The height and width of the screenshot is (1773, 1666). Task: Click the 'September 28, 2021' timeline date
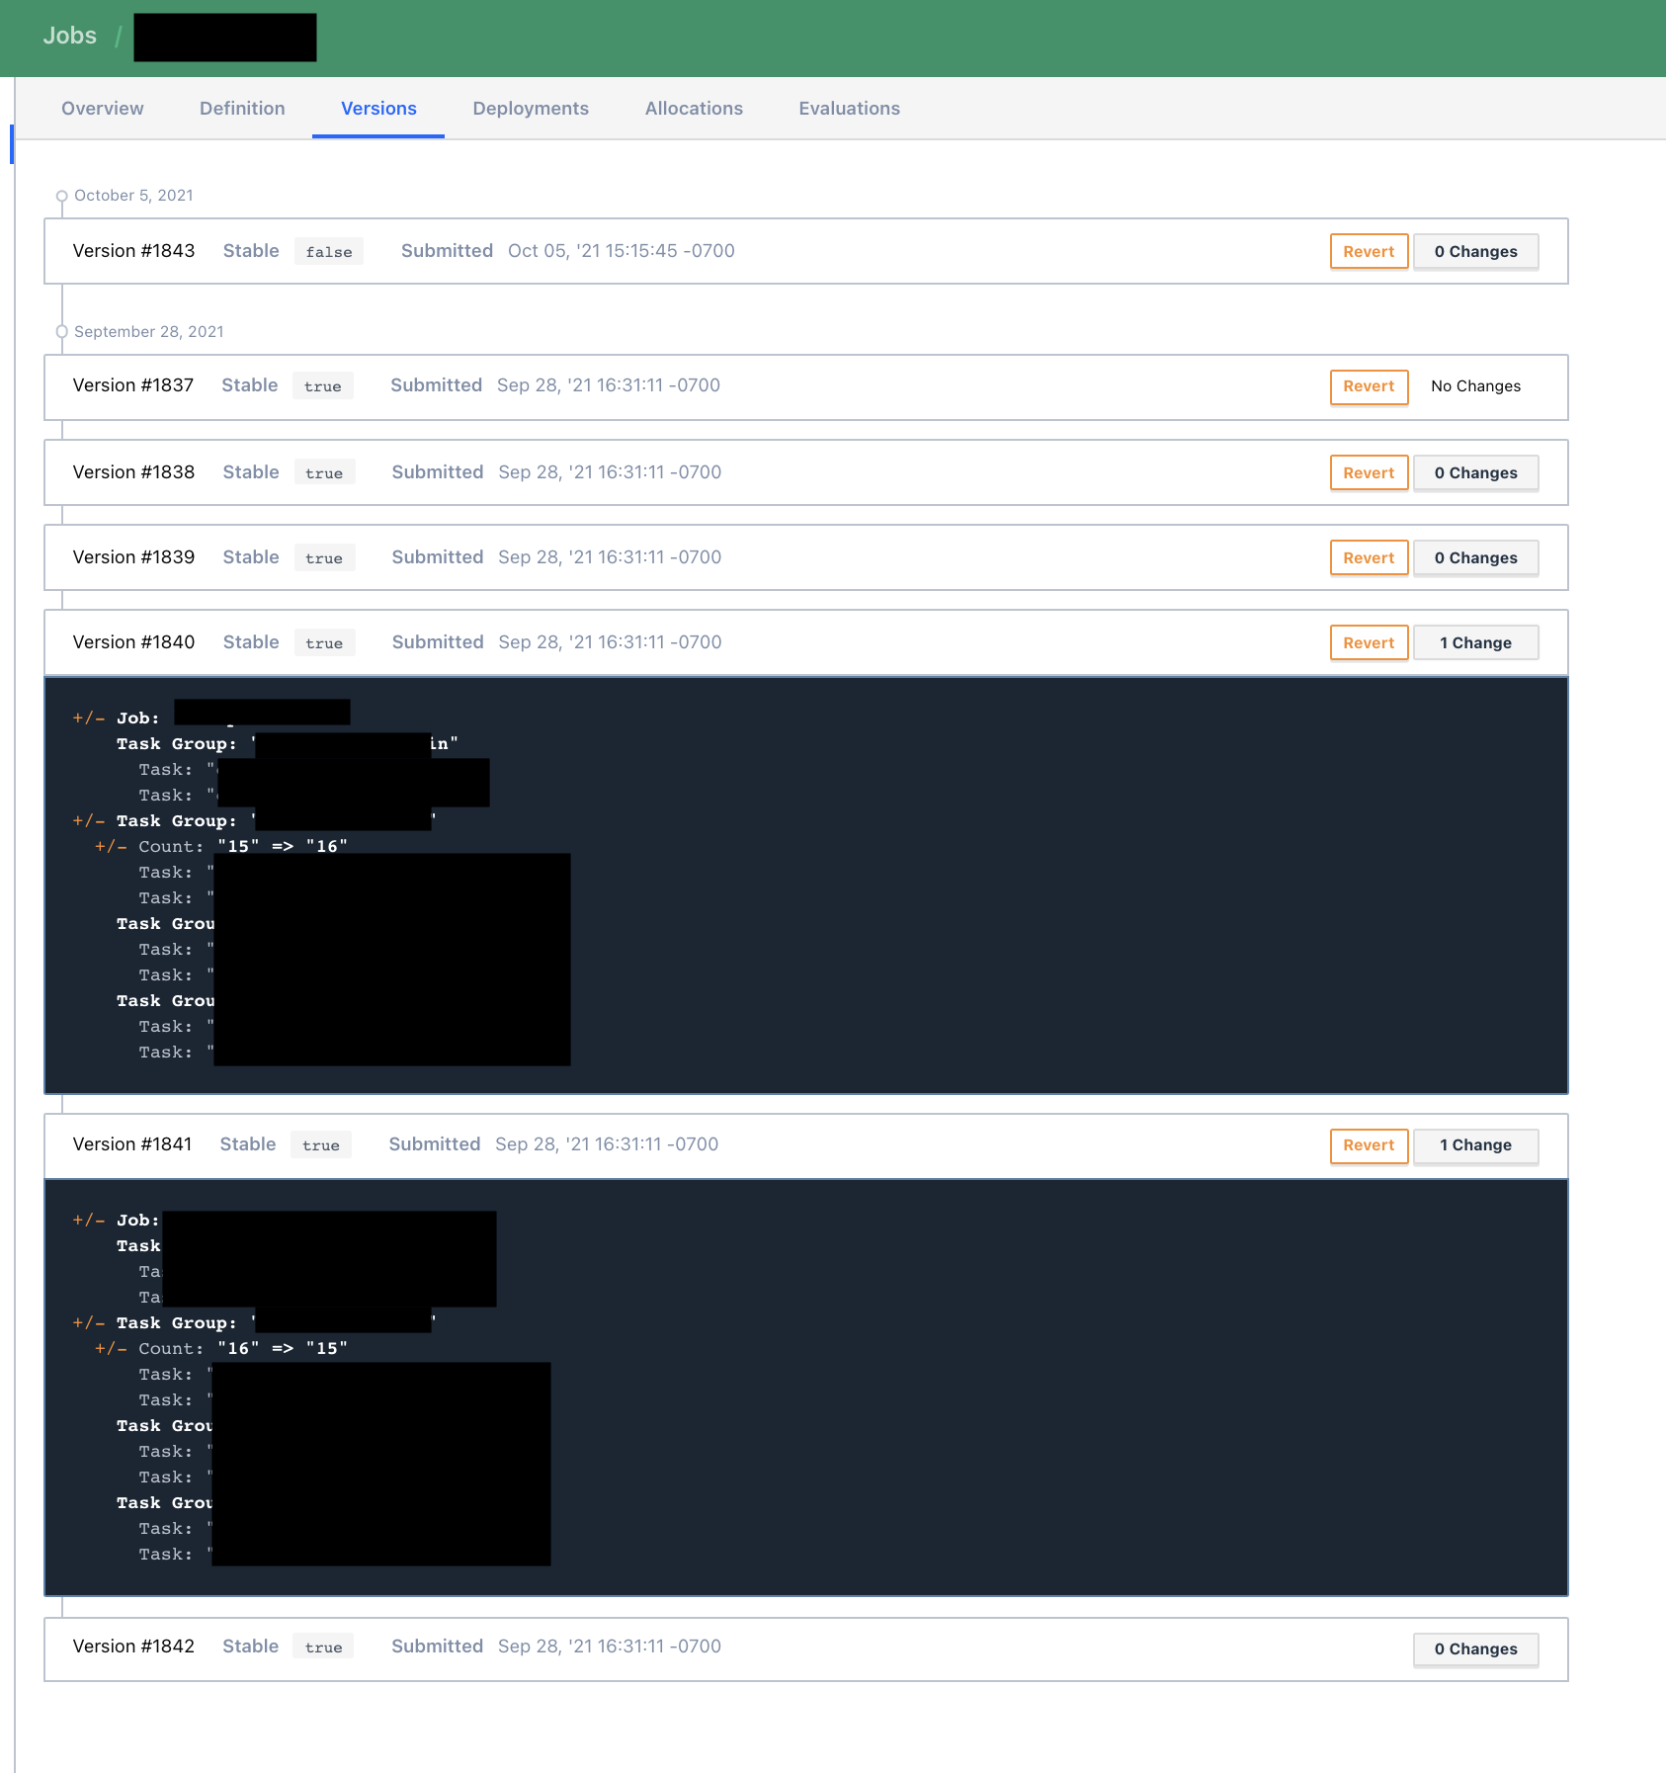coord(149,332)
